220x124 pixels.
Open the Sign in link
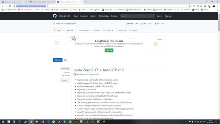159,16
